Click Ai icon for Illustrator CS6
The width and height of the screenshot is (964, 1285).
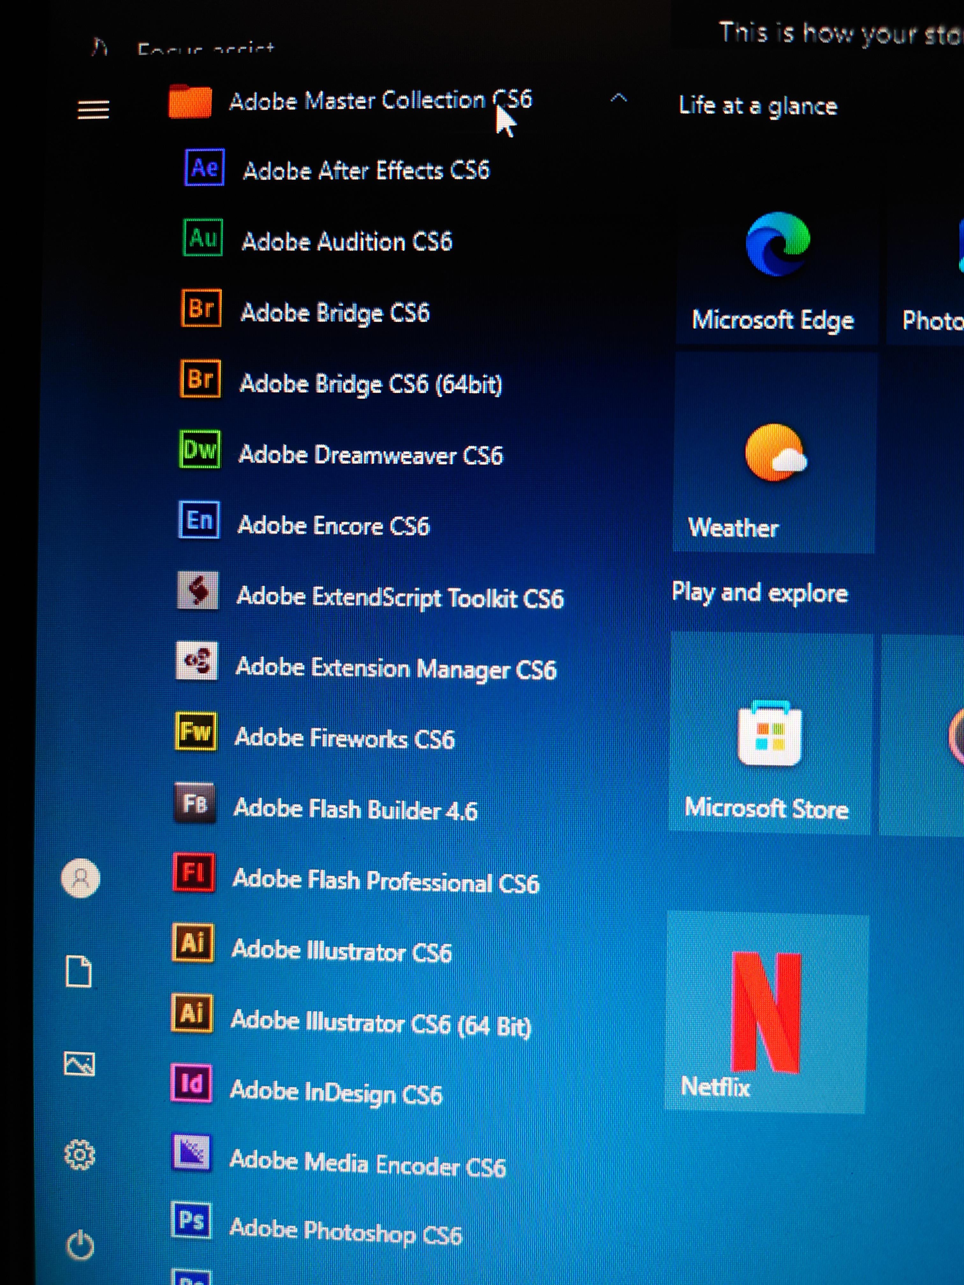pos(193,943)
